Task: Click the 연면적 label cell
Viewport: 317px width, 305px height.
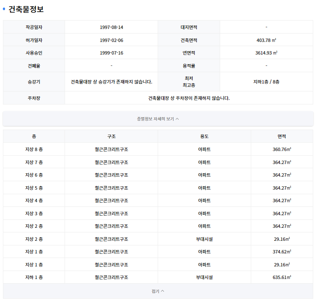Action: [x=189, y=52]
